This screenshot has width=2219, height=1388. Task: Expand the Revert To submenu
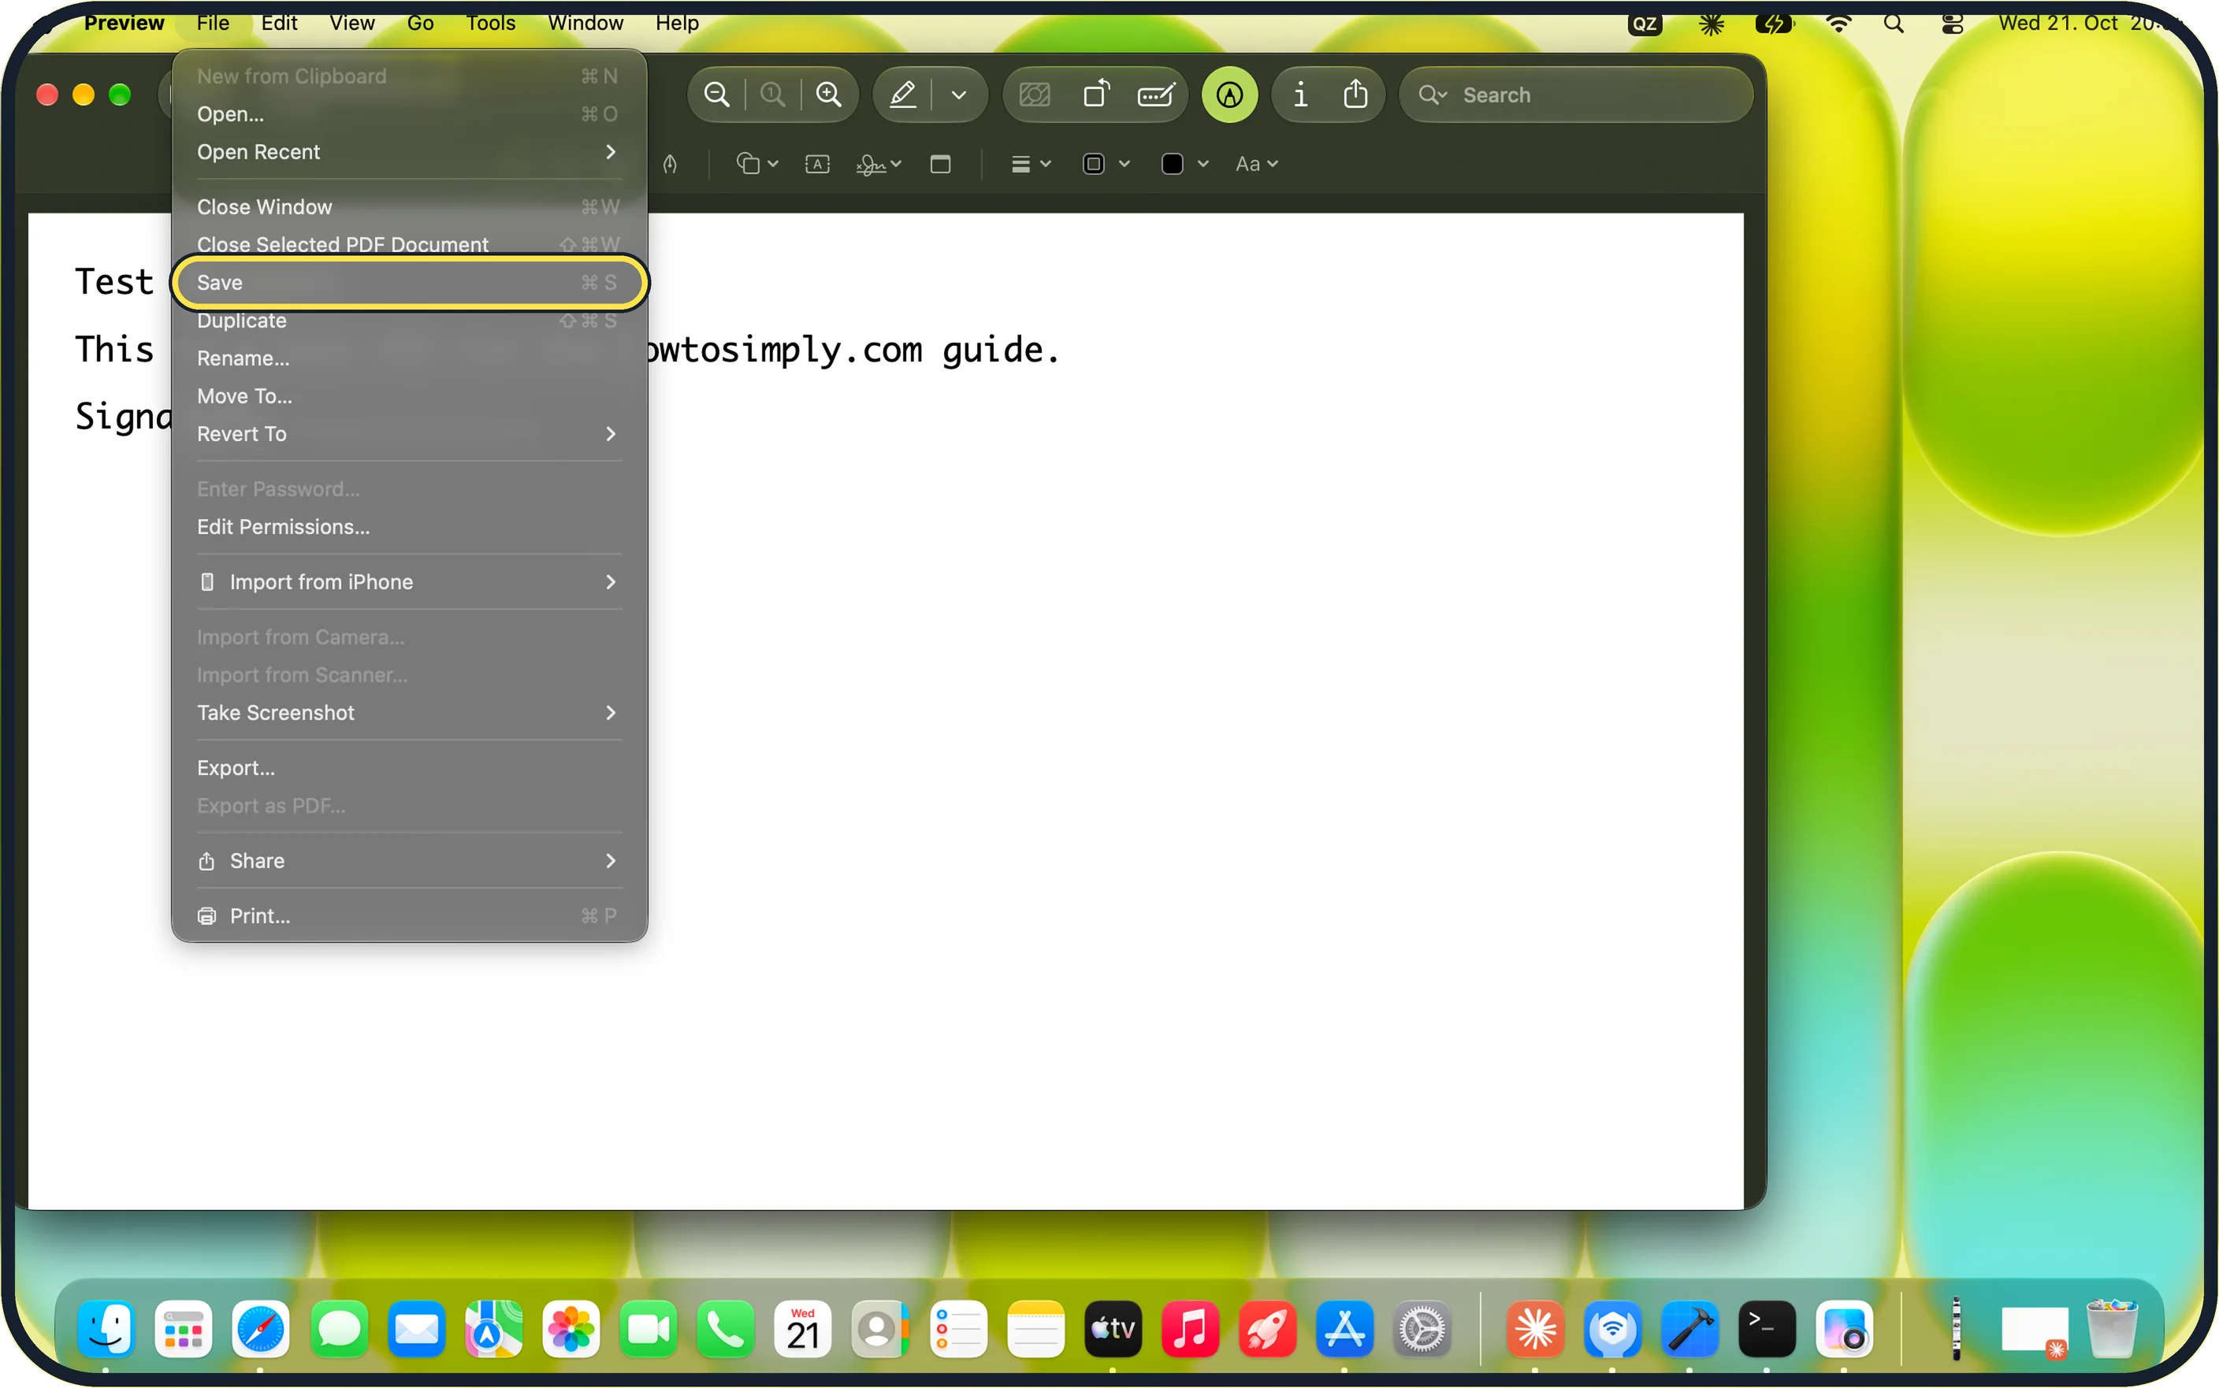pyautogui.click(x=410, y=433)
